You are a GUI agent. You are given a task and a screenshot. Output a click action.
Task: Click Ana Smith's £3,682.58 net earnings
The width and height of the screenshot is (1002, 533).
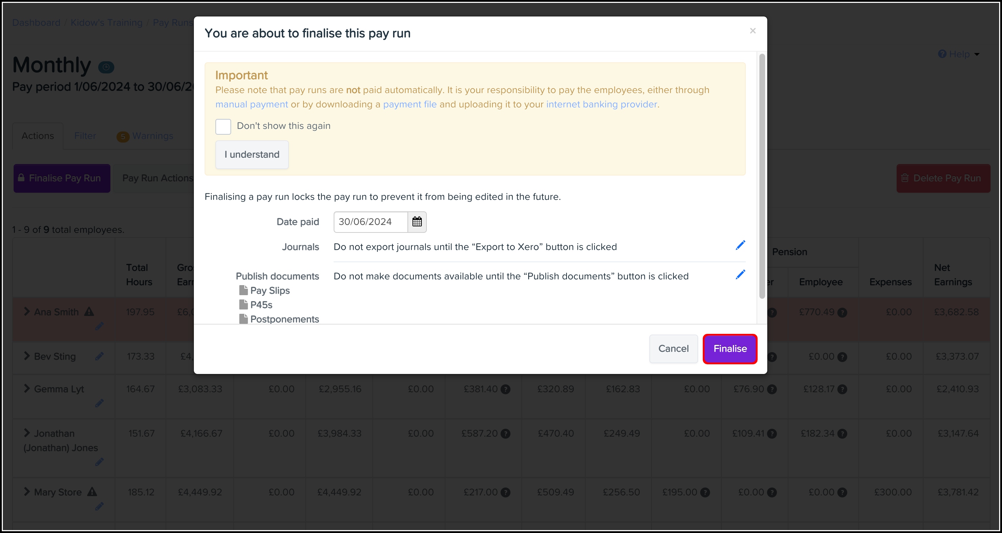click(x=956, y=312)
